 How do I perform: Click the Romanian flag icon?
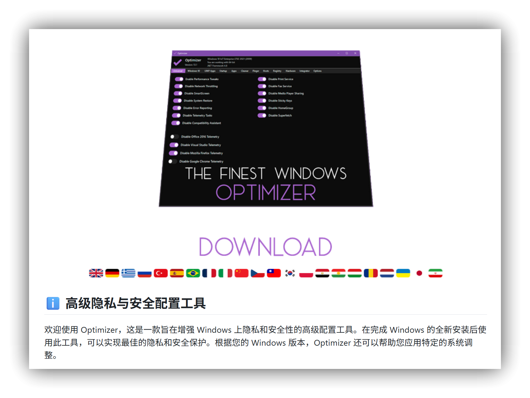pos(370,273)
